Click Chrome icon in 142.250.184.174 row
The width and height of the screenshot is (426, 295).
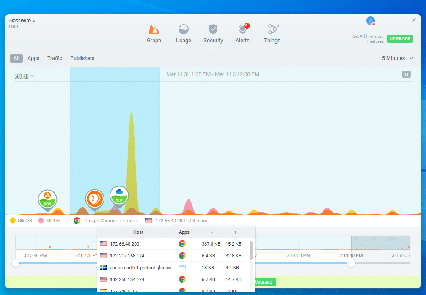pyautogui.click(x=182, y=279)
